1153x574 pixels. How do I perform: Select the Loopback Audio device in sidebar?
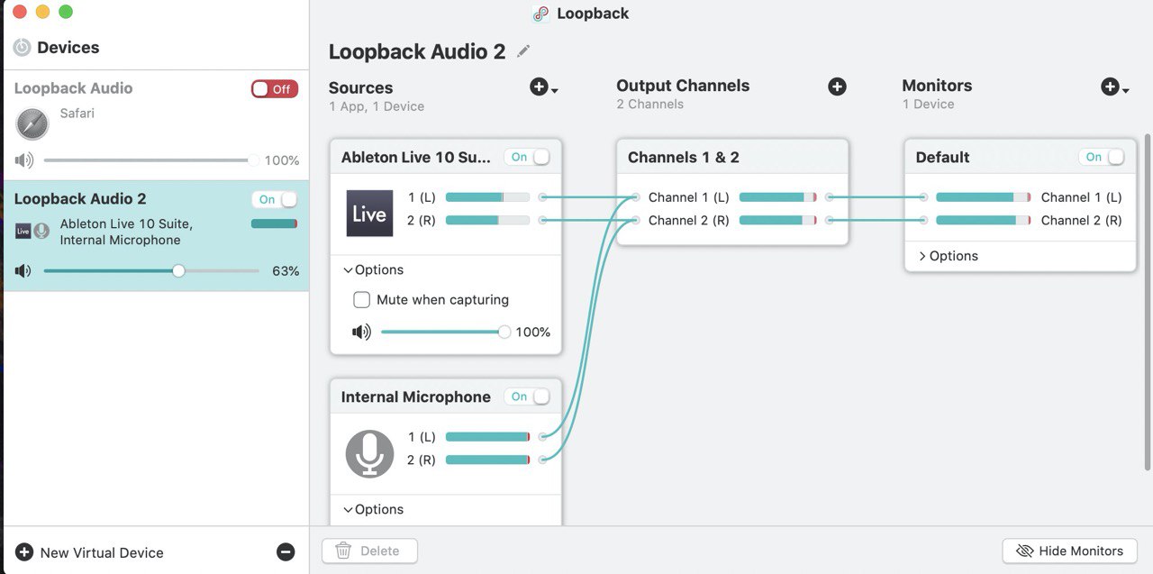click(156, 124)
